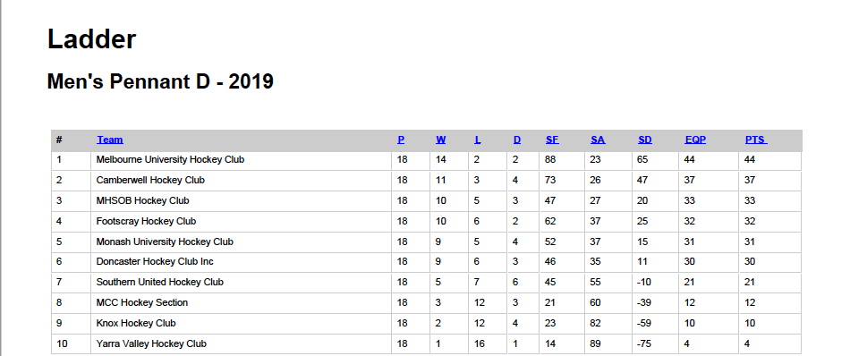Sort ladder by Team column link
The height and width of the screenshot is (356, 850).
click(x=110, y=140)
